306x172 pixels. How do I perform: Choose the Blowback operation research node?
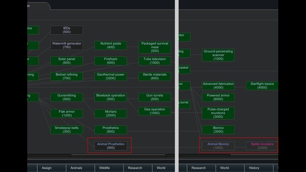point(110,97)
